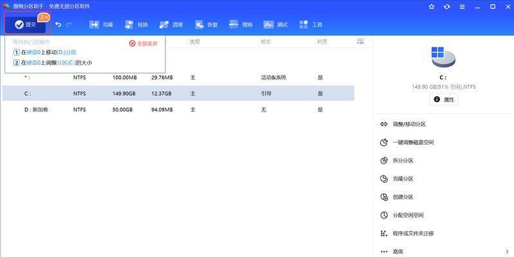
Task: Click the C: drive disk icon
Action: pos(443,57)
